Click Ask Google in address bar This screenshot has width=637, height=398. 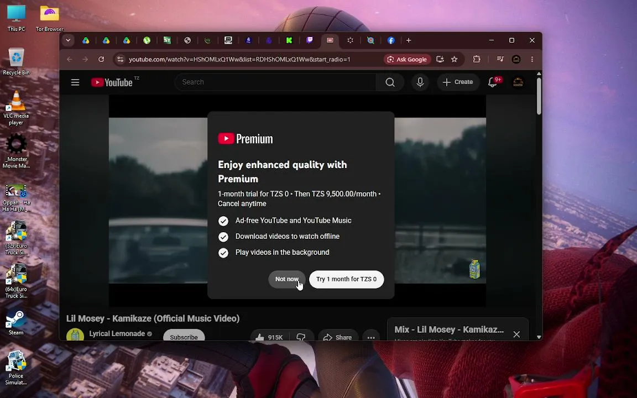(x=407, y=59)
